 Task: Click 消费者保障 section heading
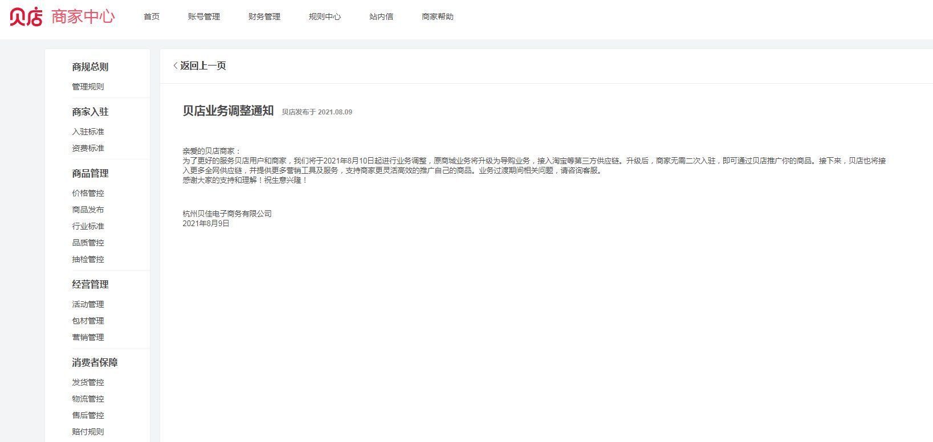(95, 362)
